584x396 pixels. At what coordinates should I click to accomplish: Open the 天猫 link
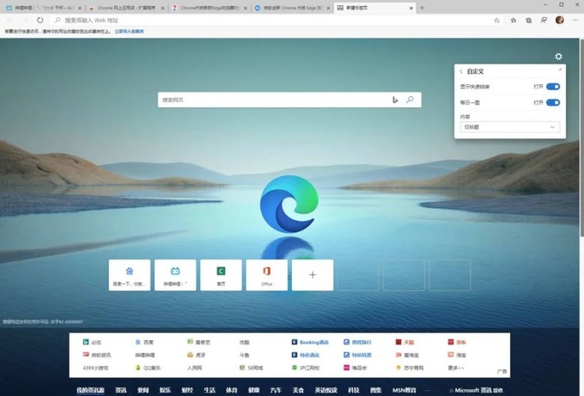[x=405, y=342]
